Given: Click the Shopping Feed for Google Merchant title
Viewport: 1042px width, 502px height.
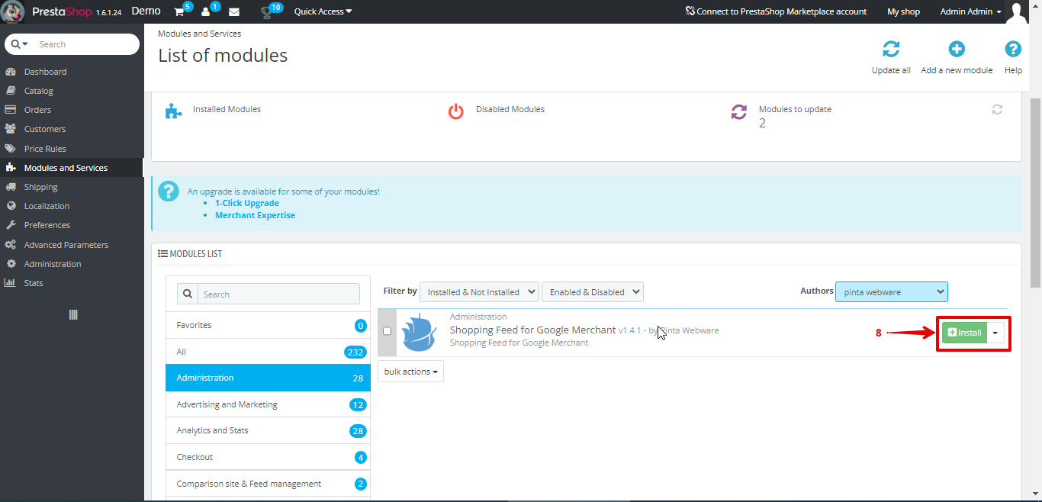Looking at the screenshot, I should pyautogui.click(x=532, y=330).
